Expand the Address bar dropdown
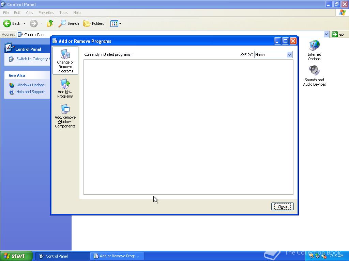Screen dimensions: 349x261 326,34
